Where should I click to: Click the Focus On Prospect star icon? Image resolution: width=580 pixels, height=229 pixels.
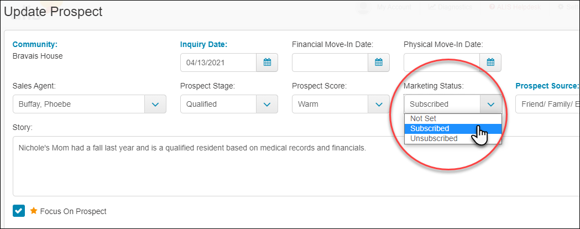pos(34,211)
